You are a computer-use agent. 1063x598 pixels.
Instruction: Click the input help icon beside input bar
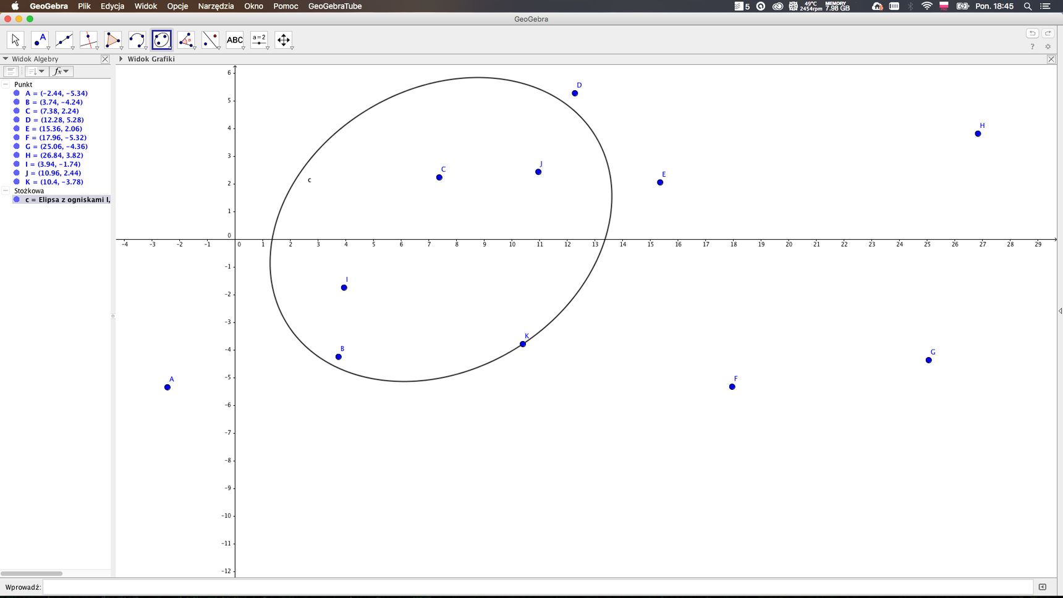pyautogui.click(x=1043, y=587)
